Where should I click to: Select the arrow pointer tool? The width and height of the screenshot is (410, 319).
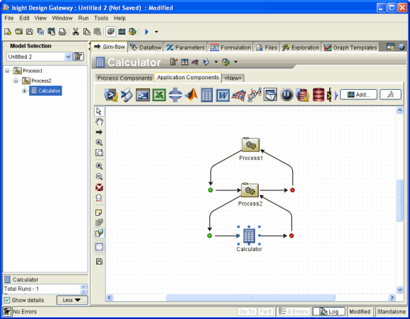coord(99,111)
